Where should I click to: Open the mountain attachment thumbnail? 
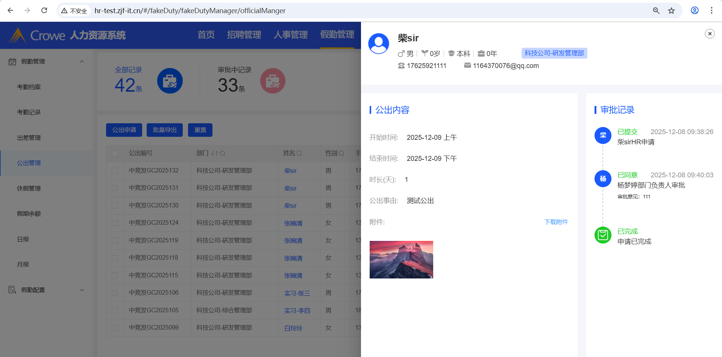401,260
